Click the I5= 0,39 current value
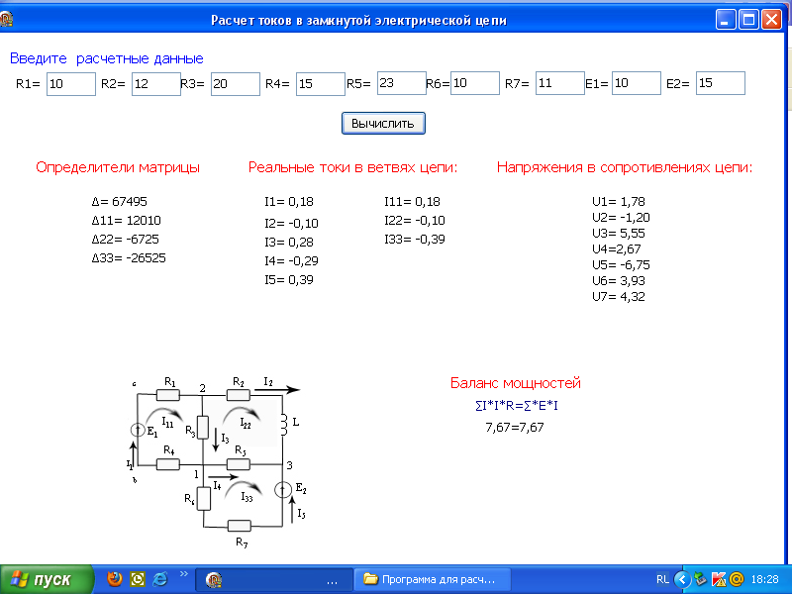792x594 pixels. 289,280
